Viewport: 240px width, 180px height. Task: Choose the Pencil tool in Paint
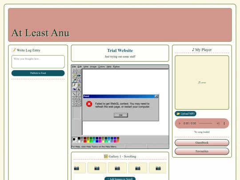click(74, 85)
